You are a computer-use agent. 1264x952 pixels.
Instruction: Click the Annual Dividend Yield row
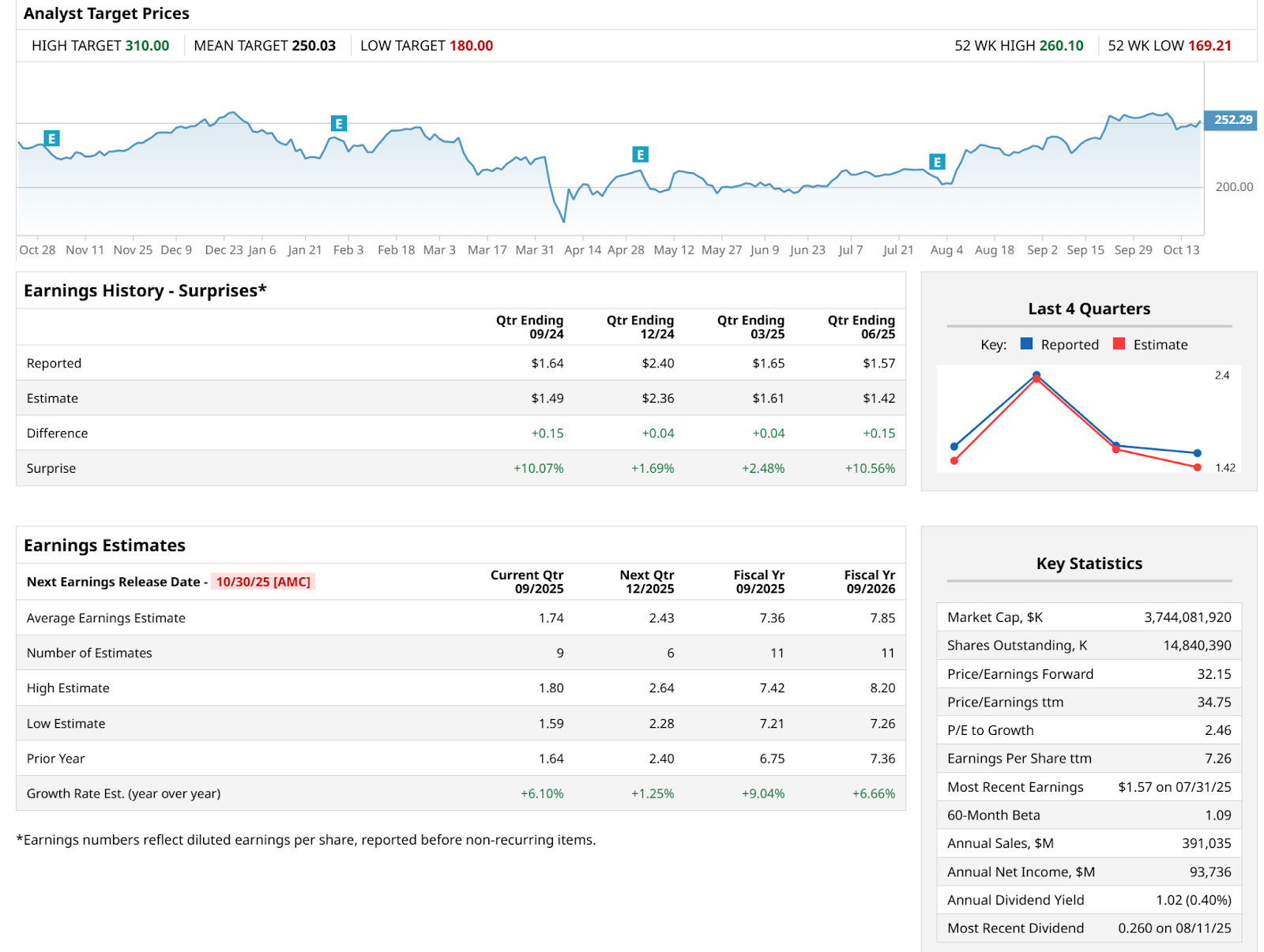1089,900
